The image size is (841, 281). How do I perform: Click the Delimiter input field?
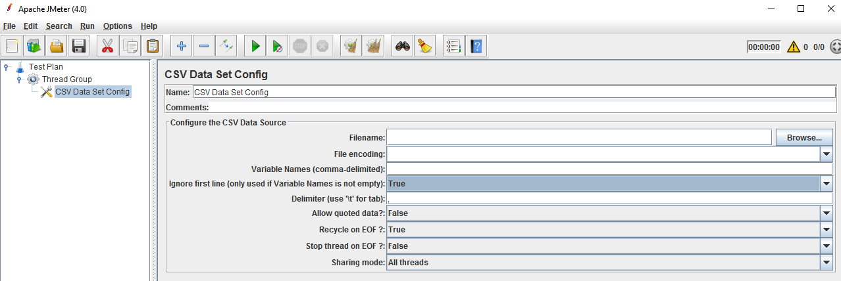610,199
